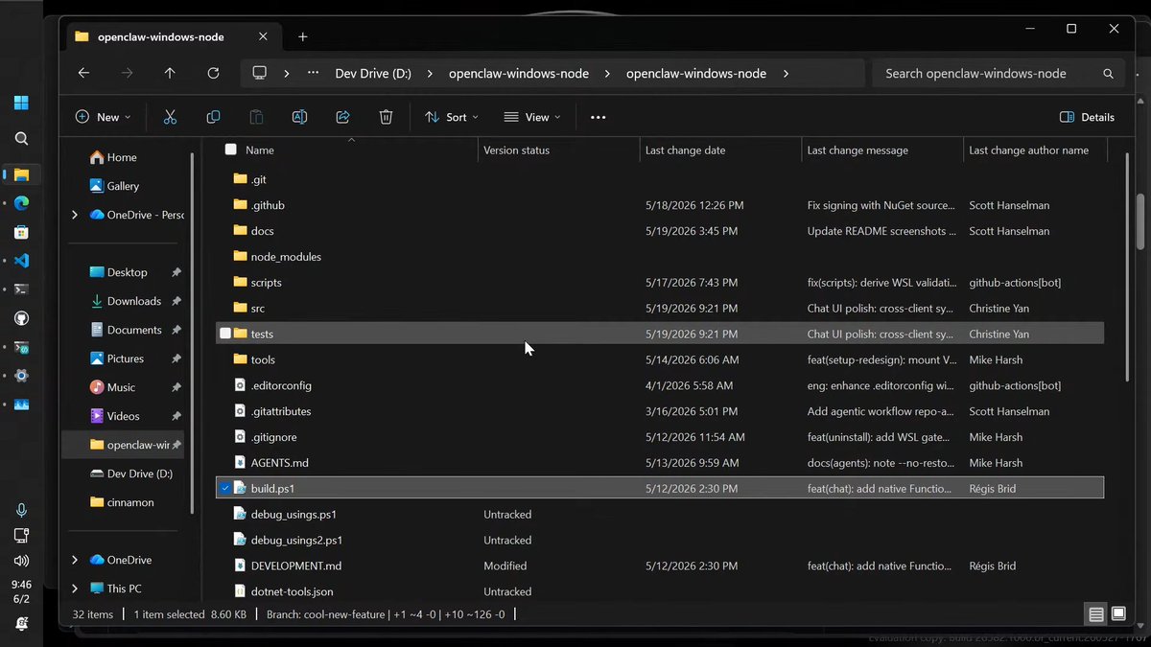The image size is (1151, 647).
Task: Open the Settings gear taskbar icon
Action: click(x=21, y=375)
